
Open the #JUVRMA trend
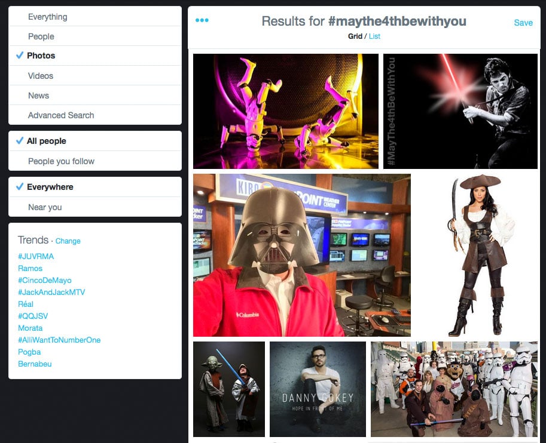click(x=36, y=256)
